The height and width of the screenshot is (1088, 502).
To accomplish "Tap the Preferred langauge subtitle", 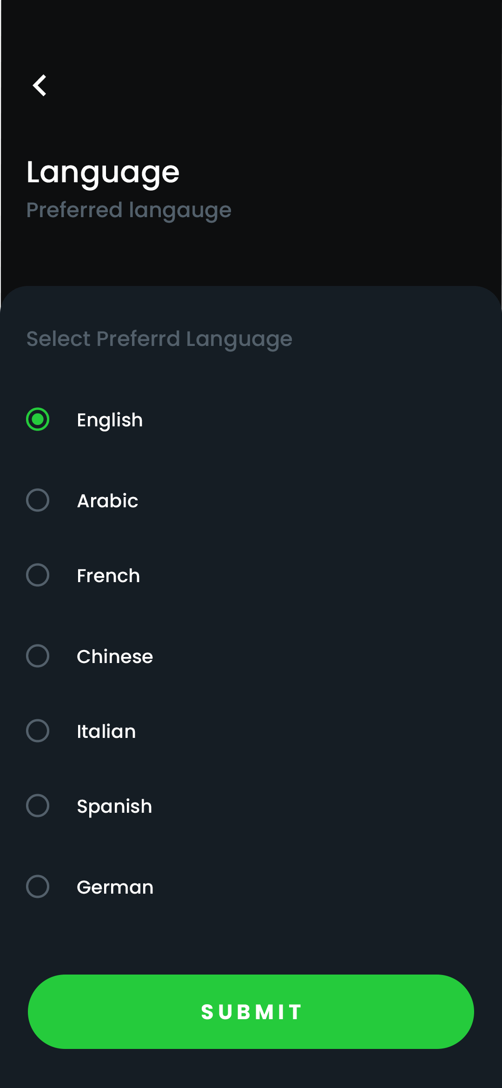I will click(x=129, y=210).
